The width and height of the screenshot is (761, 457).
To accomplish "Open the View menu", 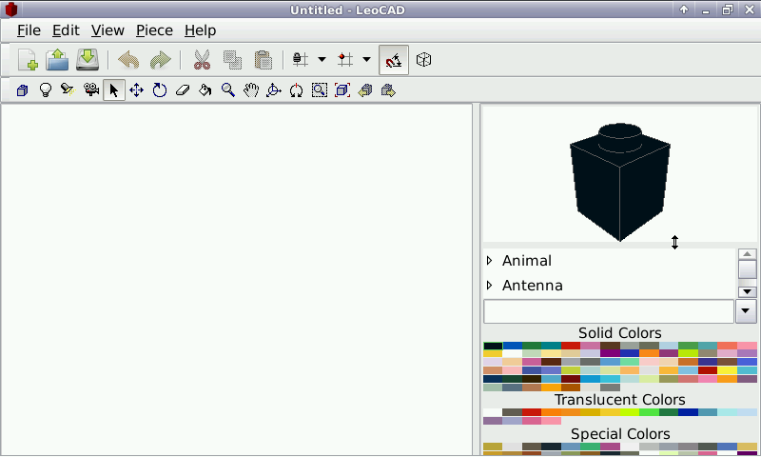I will coord(107,30).
